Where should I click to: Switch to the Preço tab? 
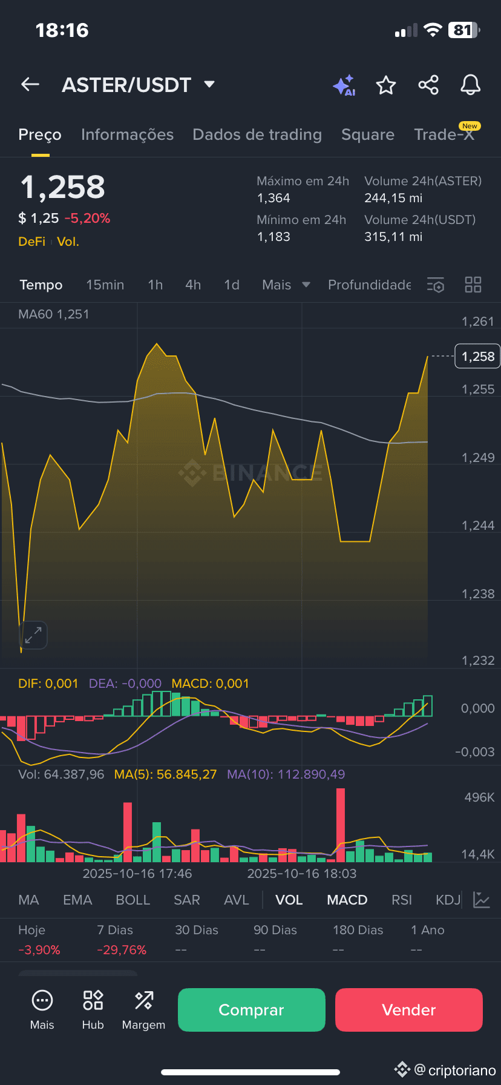click(x=40, y=134)
